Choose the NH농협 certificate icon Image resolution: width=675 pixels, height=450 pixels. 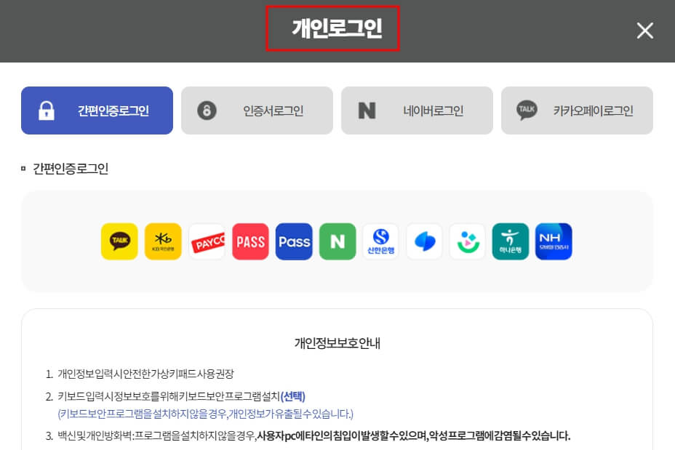[554, 241]
